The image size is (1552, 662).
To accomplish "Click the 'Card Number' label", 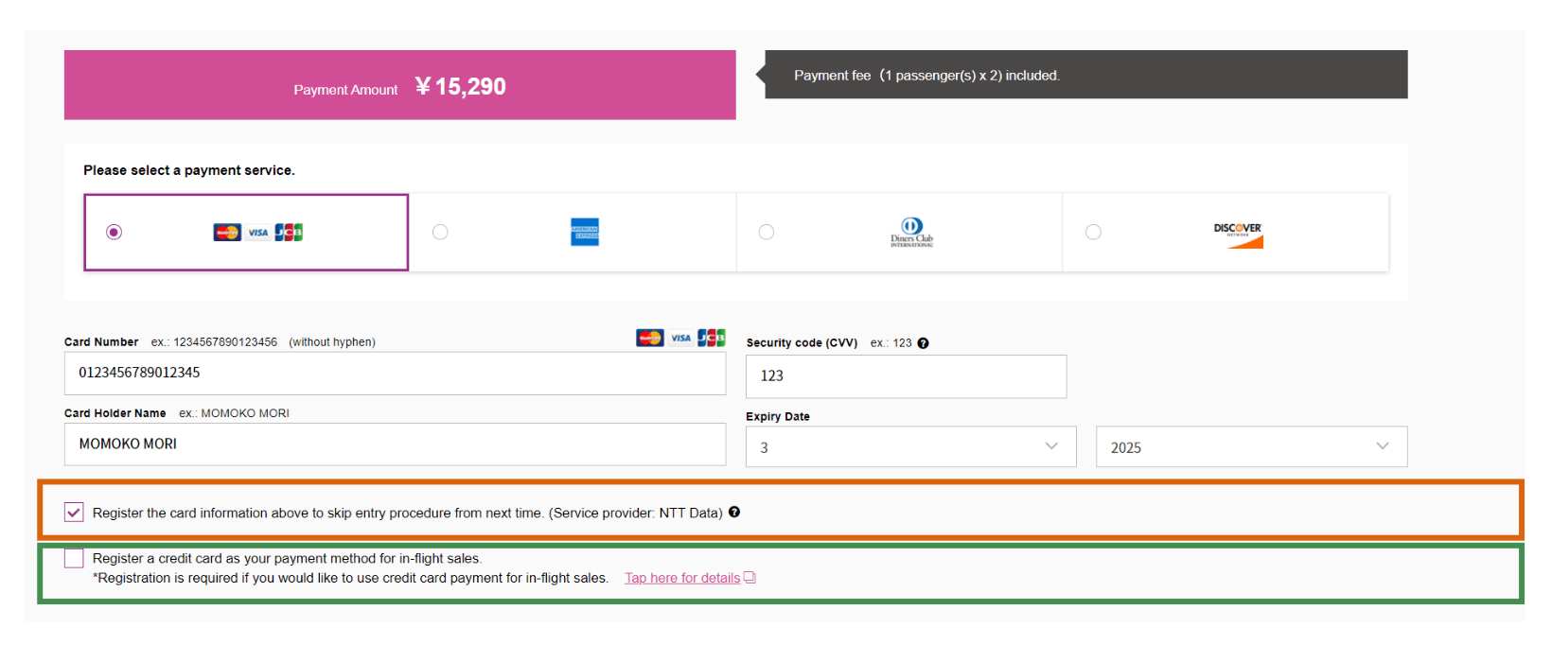I will click(101, 342).
